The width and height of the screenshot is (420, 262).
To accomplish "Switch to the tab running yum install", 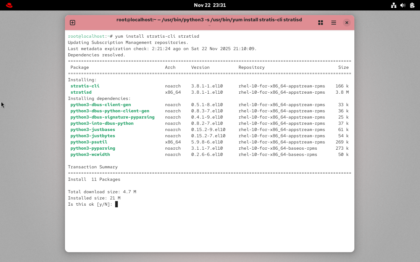I will point(209,20).
